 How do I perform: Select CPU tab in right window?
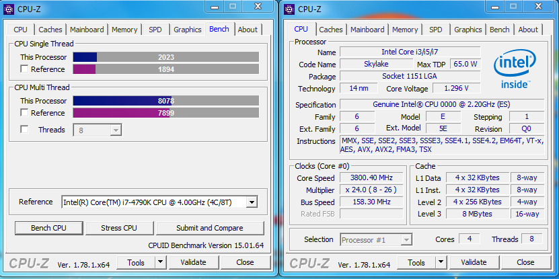[x=301, y=29]
